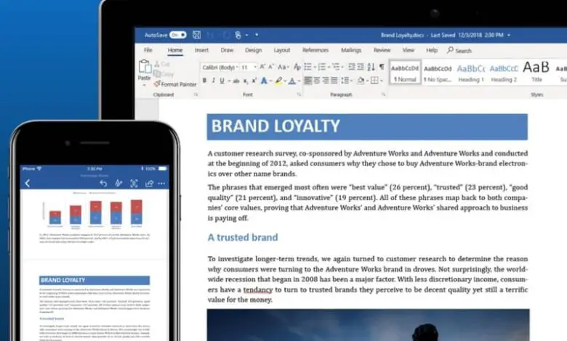The height and width of the screenshot is (341, 567).
Task: Apply the Heading 1 style
Action: tap(471, 73)
